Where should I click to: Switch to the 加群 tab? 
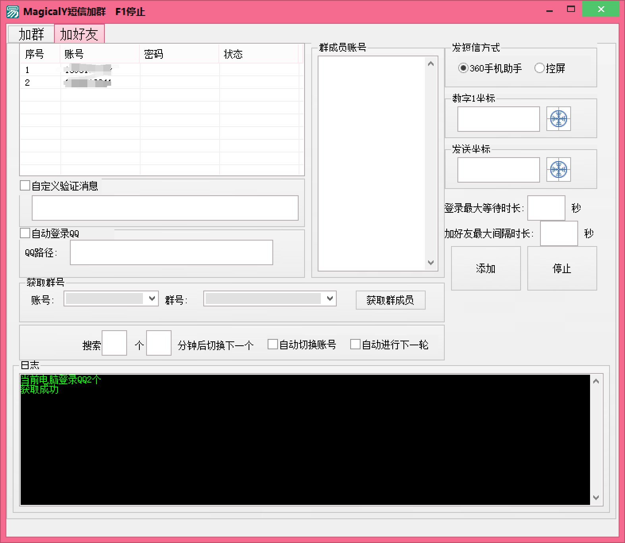[x=31, y=34]
